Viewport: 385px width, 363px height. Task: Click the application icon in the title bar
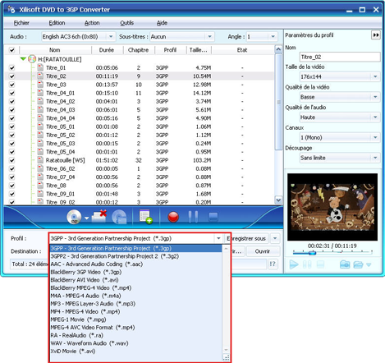pyautogui.click(x=11, y=10)
